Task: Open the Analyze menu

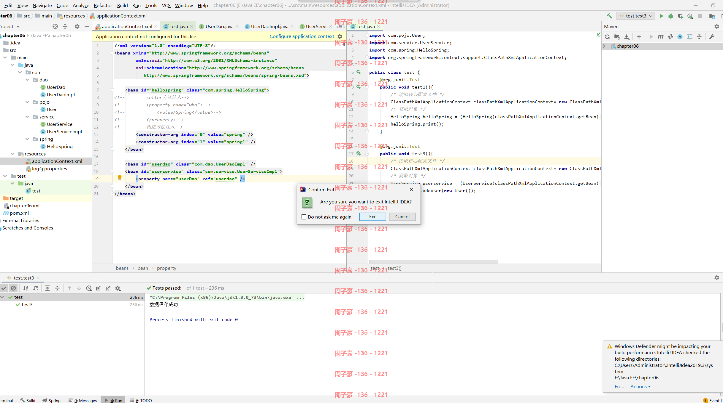Action: 81,5
